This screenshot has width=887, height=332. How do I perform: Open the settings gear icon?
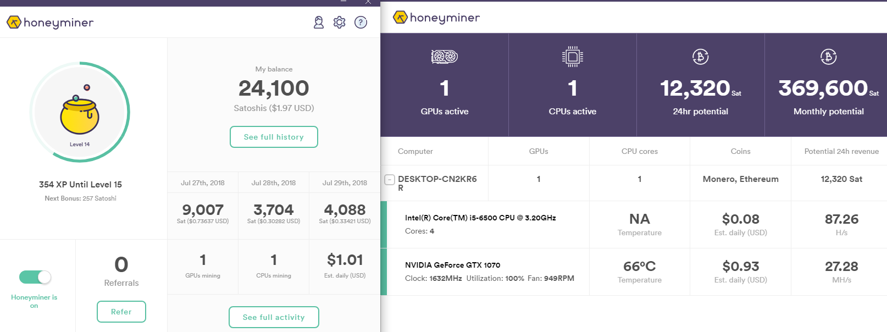(x=340, y=23)
